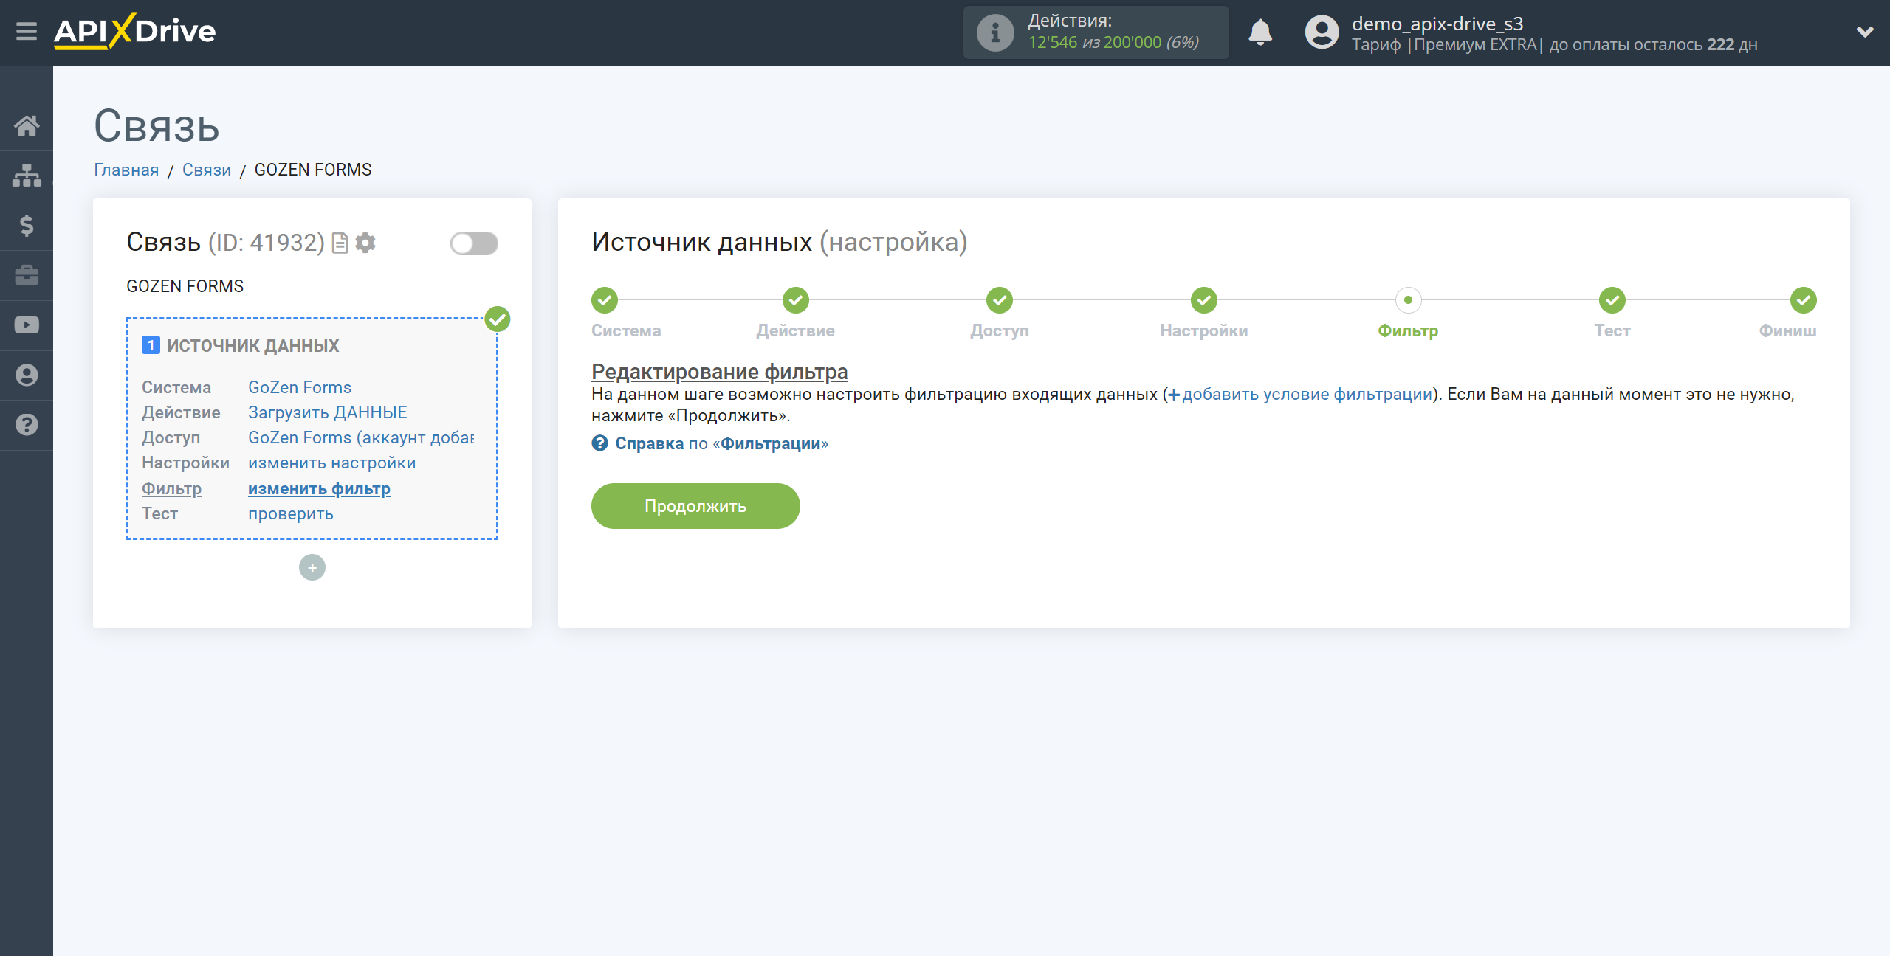Toggle the connection ID 41932 on/off switch
The image size is (1890, 956).
[x=475, y=241]
